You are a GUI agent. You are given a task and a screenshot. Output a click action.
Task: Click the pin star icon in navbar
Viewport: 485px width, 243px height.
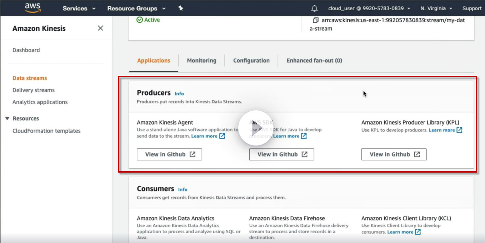[x=181, y=8]
